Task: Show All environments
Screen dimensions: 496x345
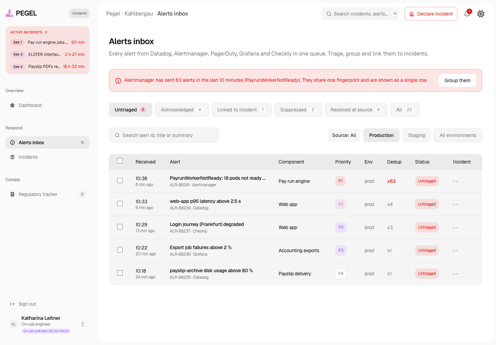Action: point(458,135)
